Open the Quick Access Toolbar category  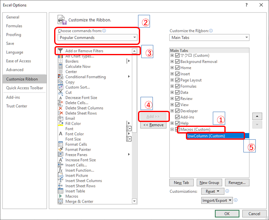(24, 88)
